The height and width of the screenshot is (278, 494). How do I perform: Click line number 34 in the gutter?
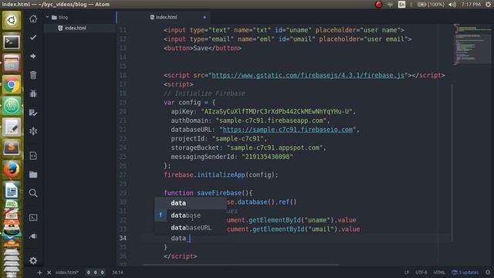pyautogui.click(x=123, y=238)
